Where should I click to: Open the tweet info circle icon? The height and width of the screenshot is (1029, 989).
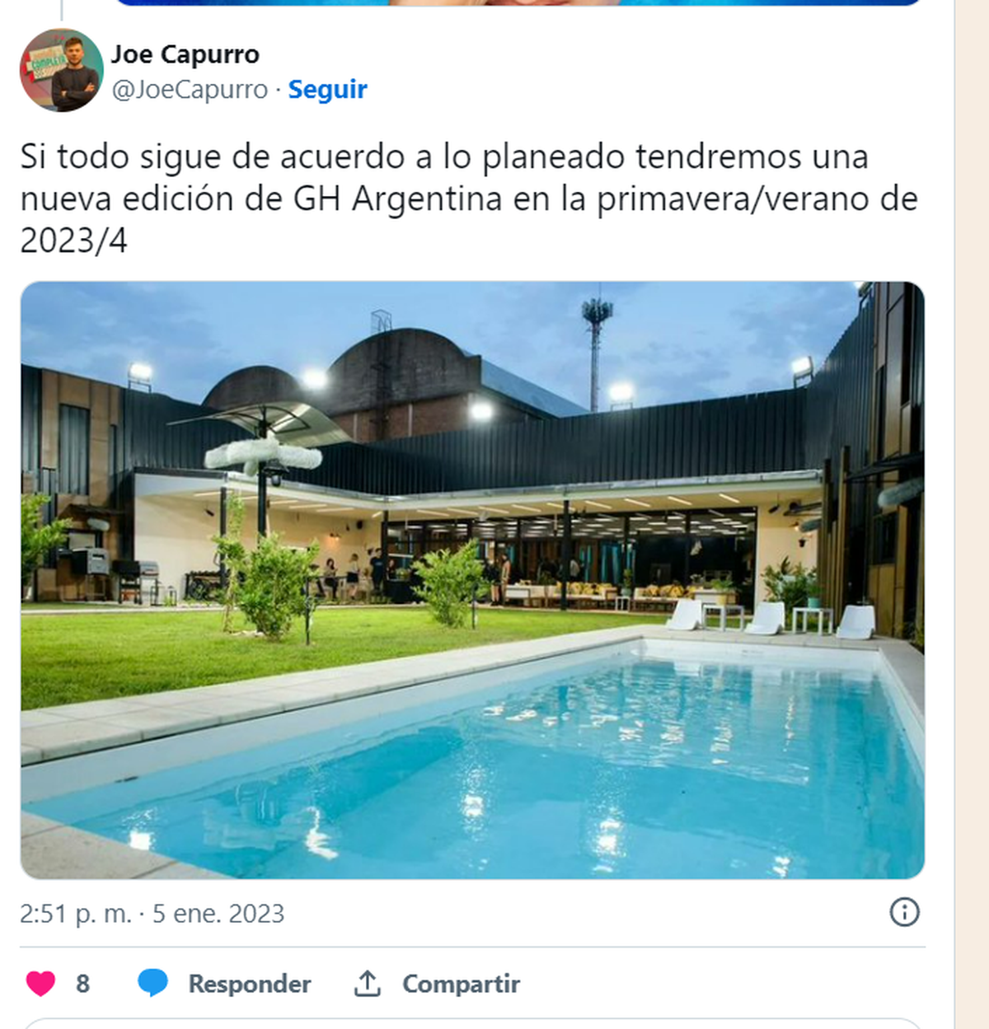coord(904,912)
